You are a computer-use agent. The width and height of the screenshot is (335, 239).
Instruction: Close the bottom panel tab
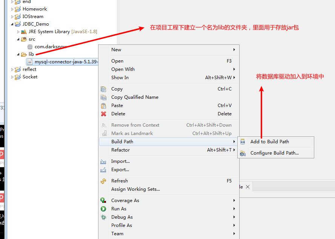coord(247,187)
